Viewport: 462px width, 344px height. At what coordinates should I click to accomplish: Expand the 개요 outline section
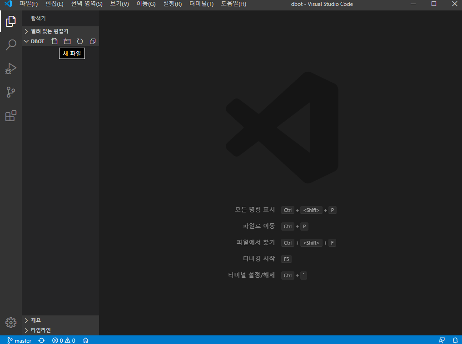coord(60,320)
